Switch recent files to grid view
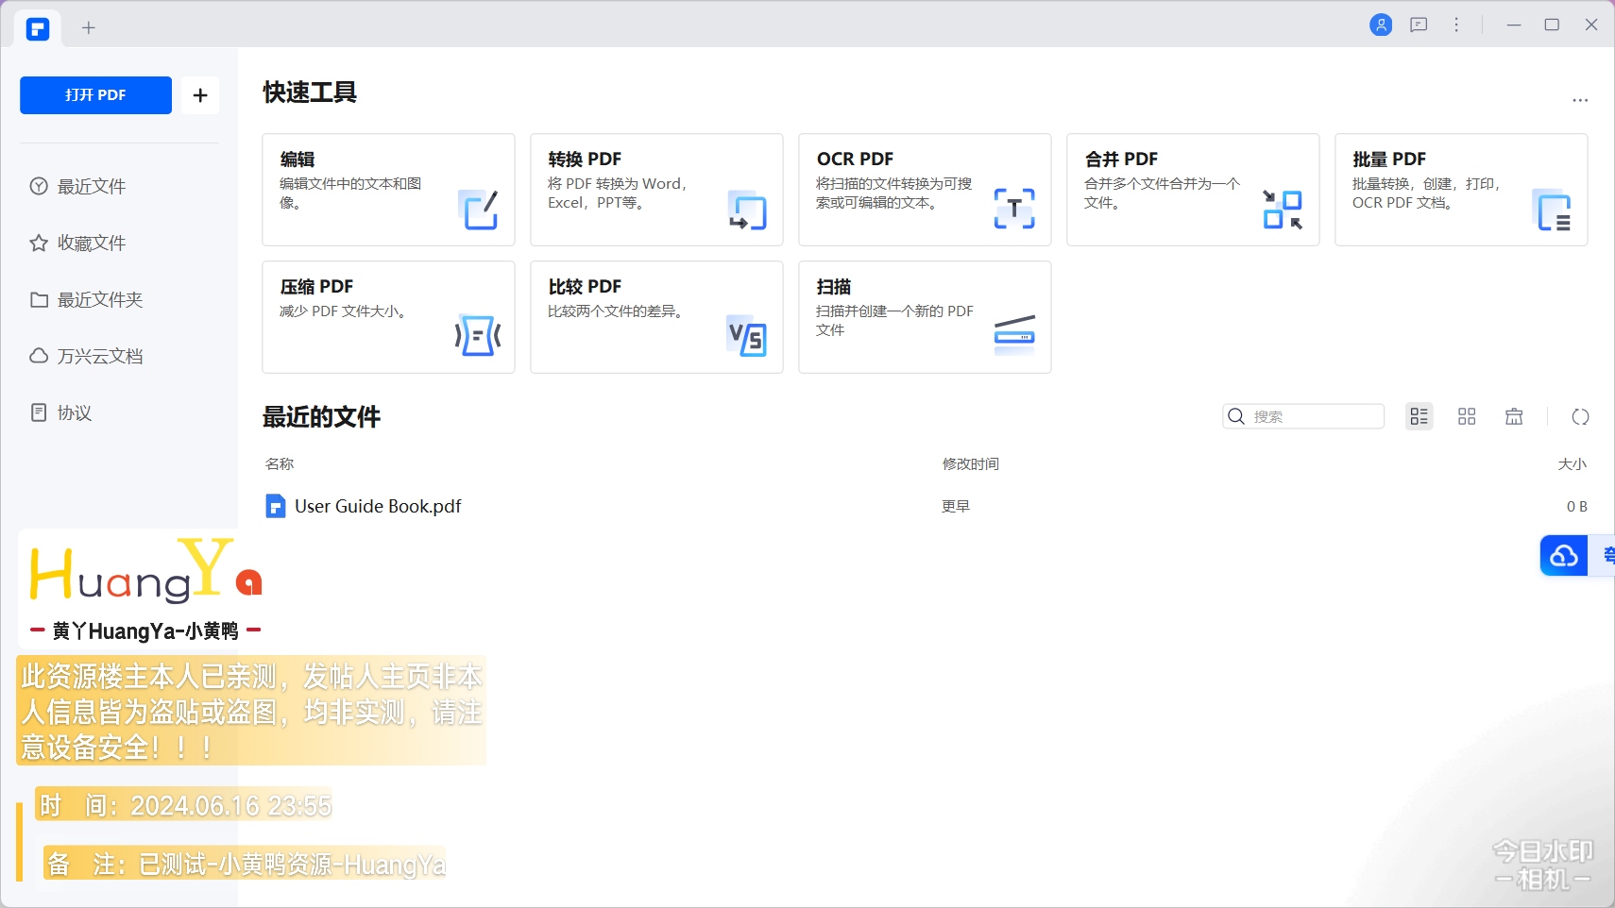 1467,416
